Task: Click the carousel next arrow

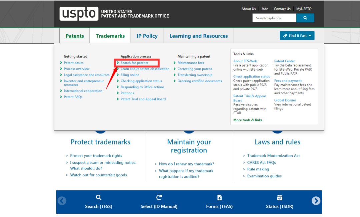Action: point(316,201)
